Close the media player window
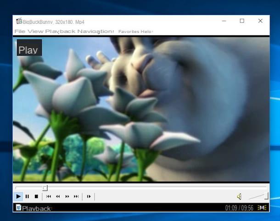This screenshot has height=221, width=280. coord(260,21)
